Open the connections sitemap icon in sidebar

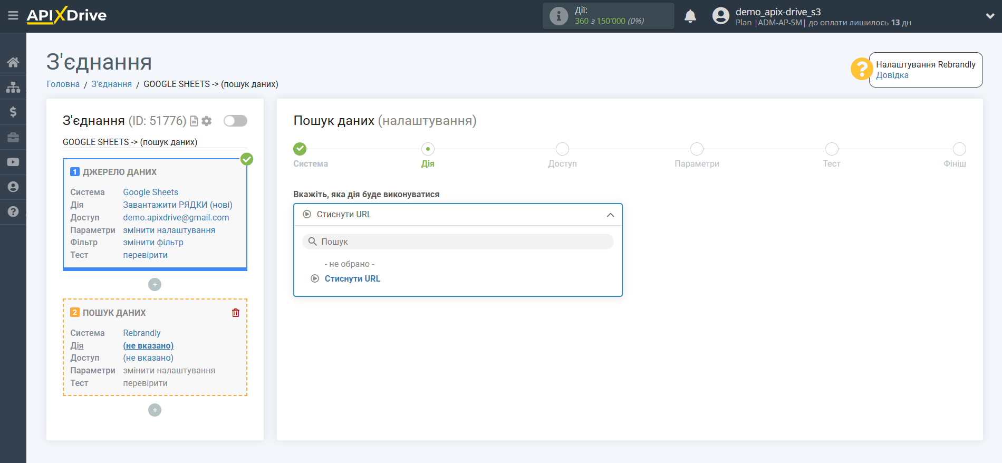[13, 87]
